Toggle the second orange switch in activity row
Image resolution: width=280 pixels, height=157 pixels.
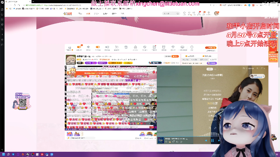click(98, 47)
